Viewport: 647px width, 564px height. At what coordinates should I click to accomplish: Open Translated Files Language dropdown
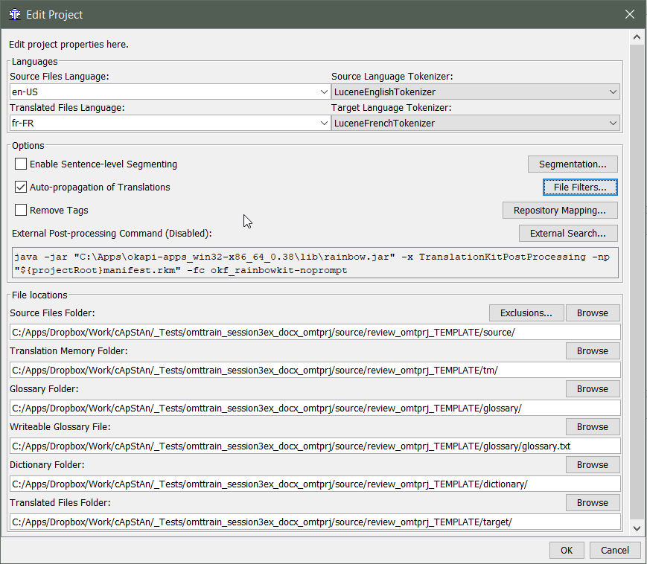[x=325, y=124]
